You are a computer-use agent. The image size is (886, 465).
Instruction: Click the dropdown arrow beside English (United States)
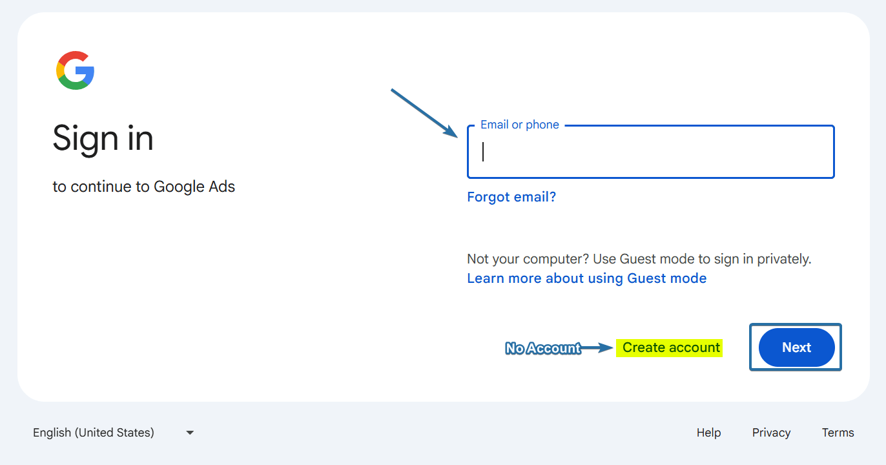pyautogui.click(x=189, y=432)
